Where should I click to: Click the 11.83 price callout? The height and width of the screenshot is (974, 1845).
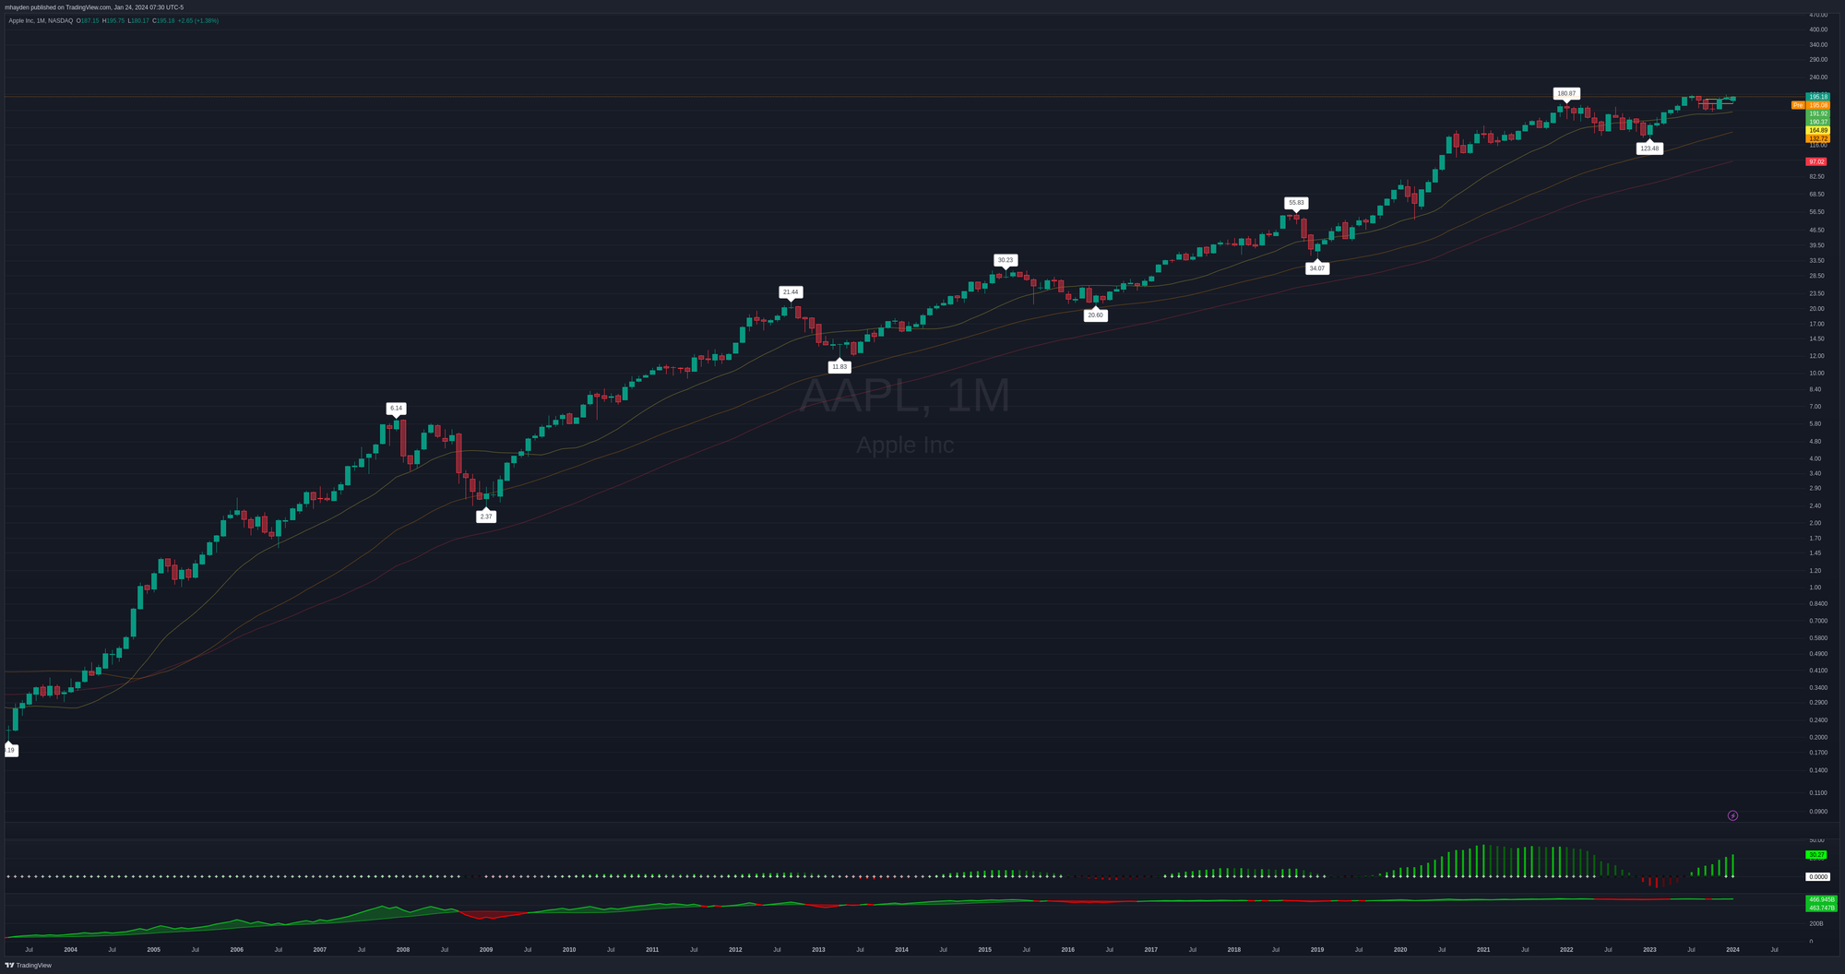click(839, 367)
